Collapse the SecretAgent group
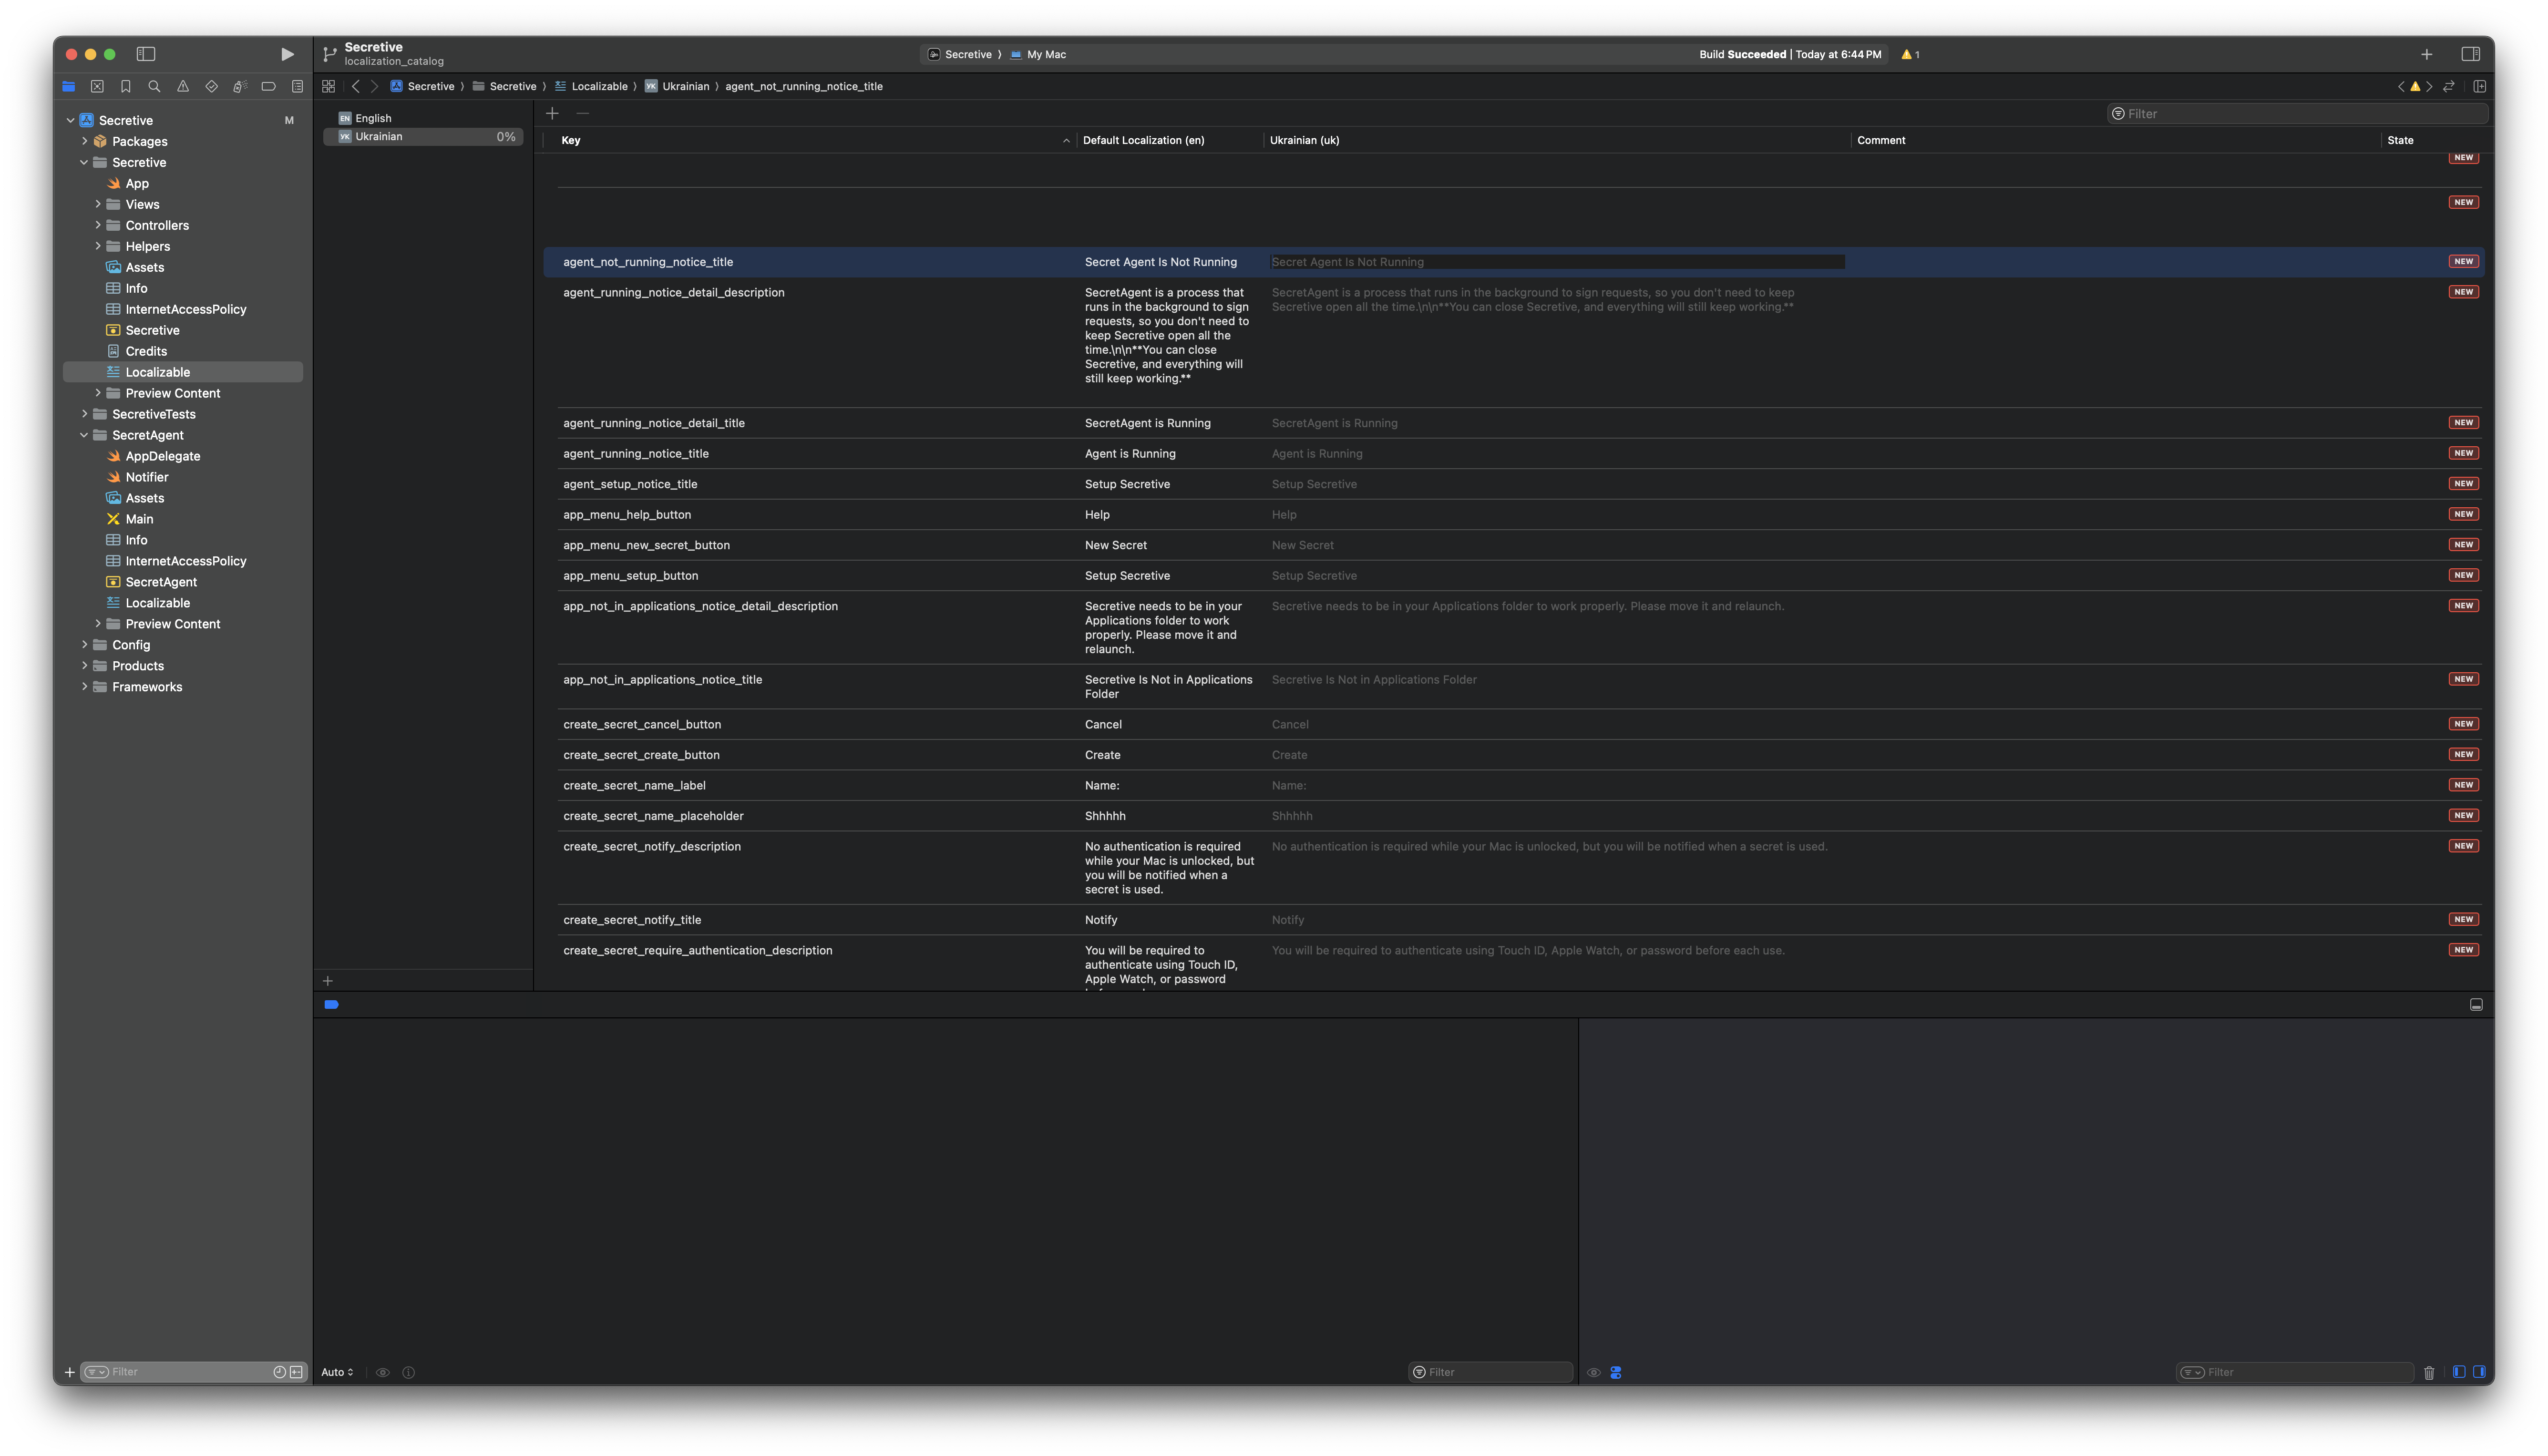The image size is (2548, 1456). 84,435
